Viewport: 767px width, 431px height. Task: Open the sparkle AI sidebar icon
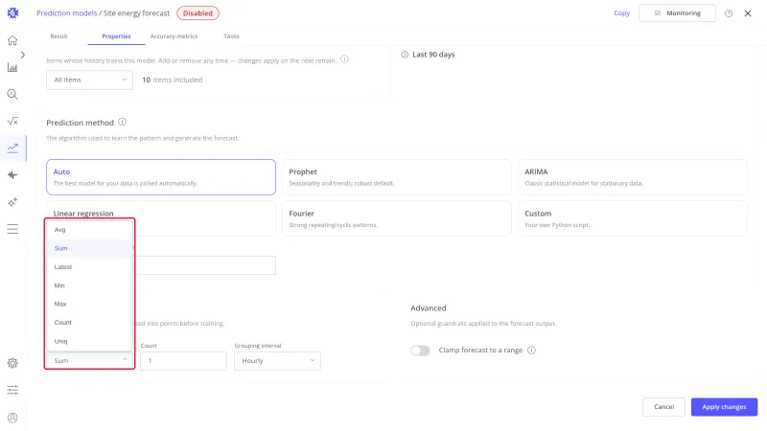tap(12, 202)
